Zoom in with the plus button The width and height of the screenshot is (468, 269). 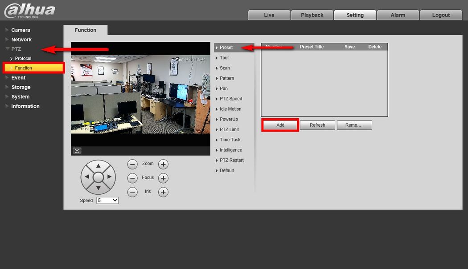pos(163,164)
